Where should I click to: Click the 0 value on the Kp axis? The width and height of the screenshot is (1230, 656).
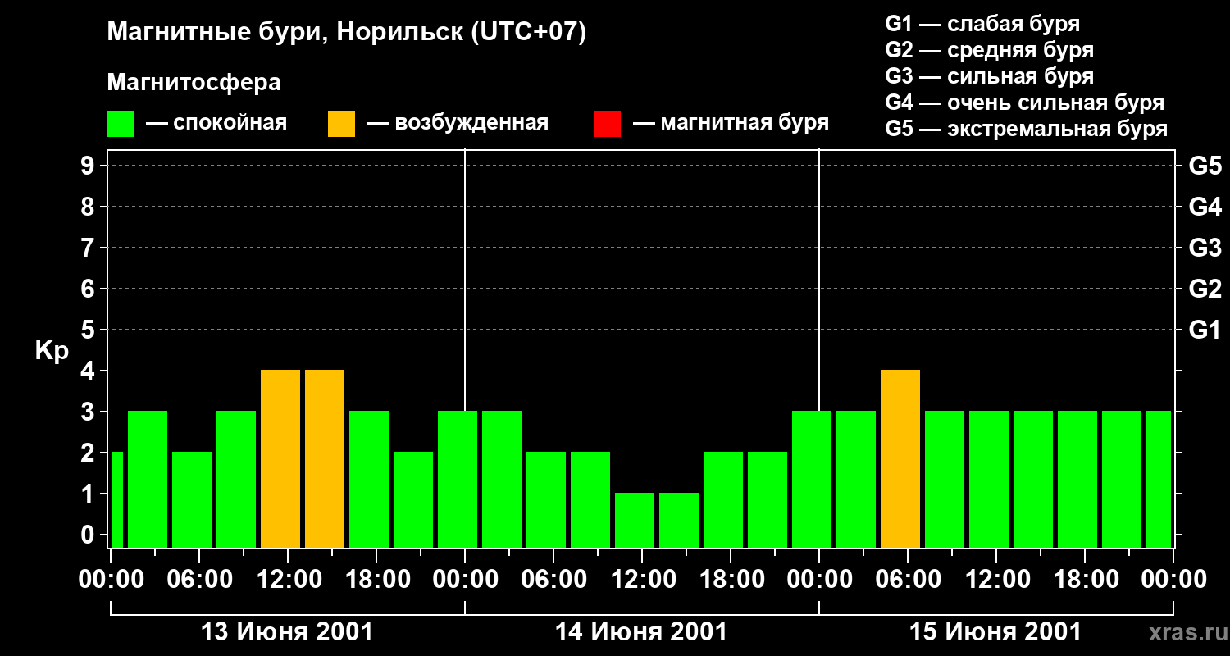pyautogui.click(x=89, y=535)
